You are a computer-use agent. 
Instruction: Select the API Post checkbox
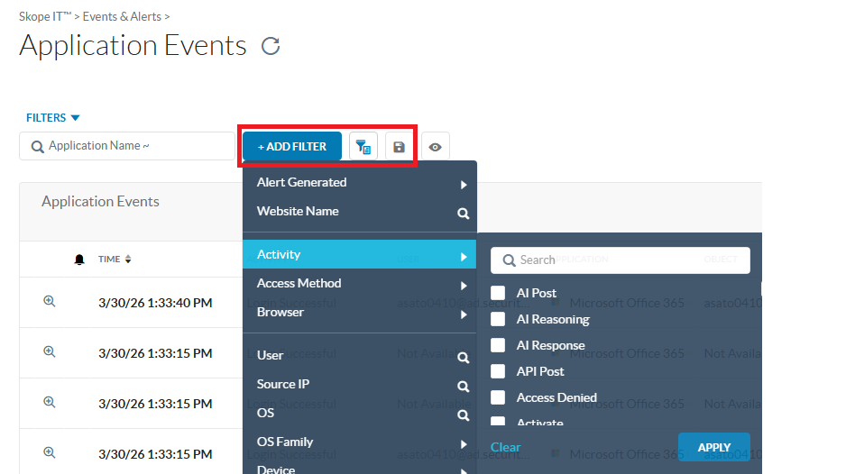[498, 371]
